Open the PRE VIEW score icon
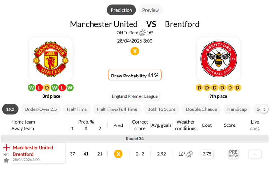 pyautogui.click(x=233, y=154)
